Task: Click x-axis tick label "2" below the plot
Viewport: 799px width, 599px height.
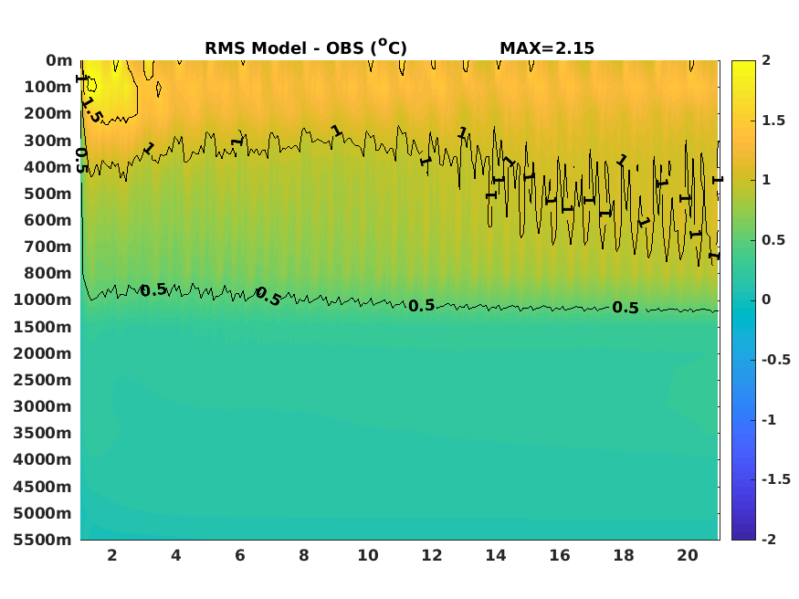Action: pyautogui.click(x=112, y=555)
